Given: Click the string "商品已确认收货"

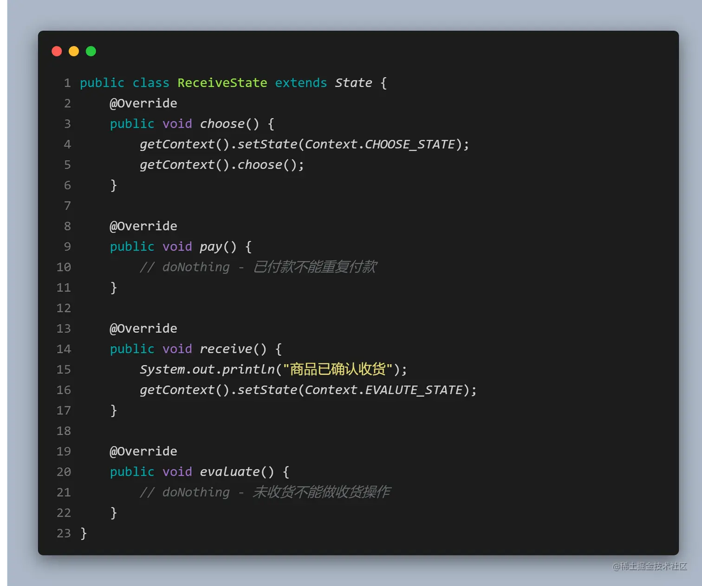Looking at the screenshot, I should point(338,369).
